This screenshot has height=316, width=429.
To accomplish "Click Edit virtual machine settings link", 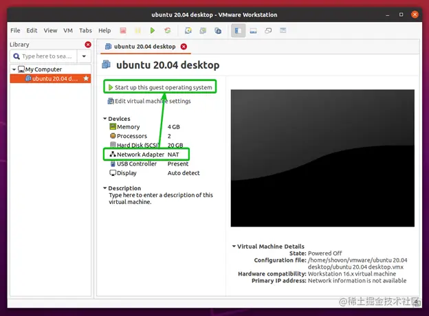I will [149, 101].
